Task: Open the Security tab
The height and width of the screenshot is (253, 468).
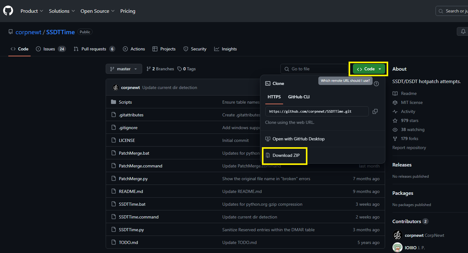Action: click(195, 49)
